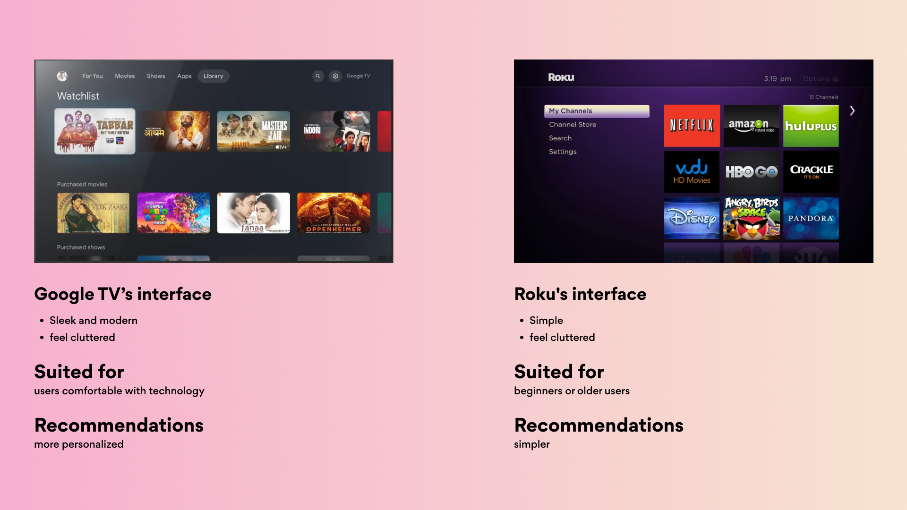
Task: Click the more personalized text
Action: (x=79, y=444)
